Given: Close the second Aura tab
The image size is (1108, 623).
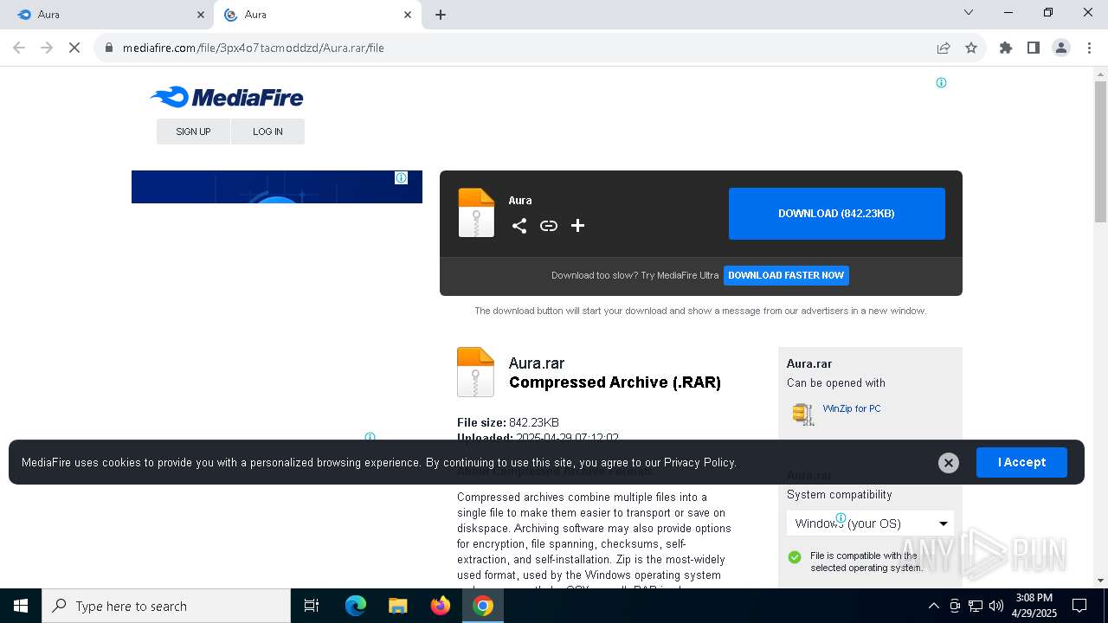Looking at the screenshot, I should coord(408,15).
